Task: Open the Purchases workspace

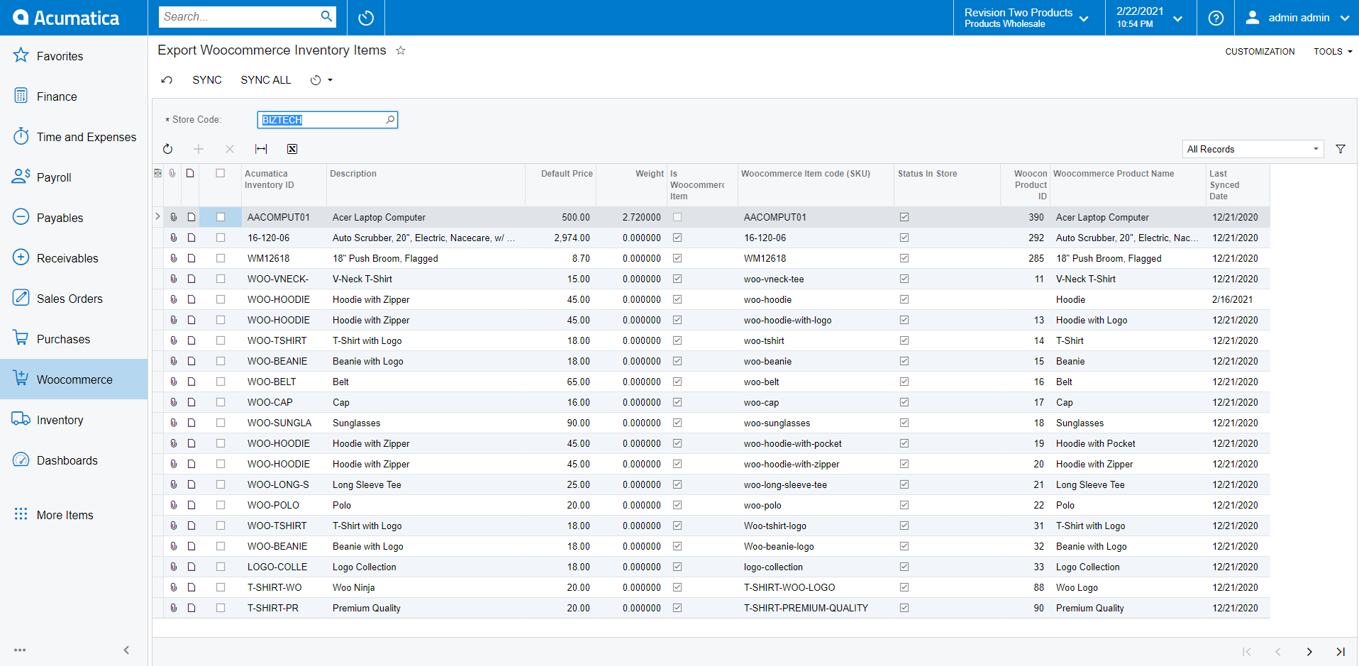Action: (x=74, y=339)
